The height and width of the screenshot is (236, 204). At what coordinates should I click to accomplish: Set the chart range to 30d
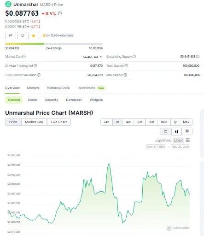pos(140,122)
